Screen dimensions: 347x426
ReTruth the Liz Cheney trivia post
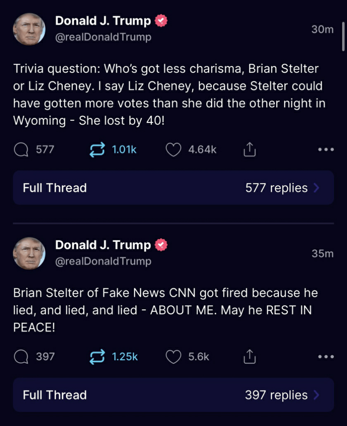coord(97,150)
